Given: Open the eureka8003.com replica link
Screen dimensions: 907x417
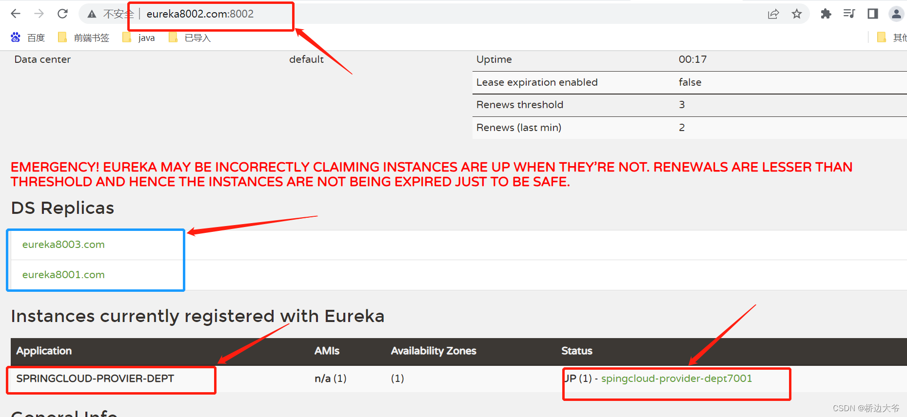Looking at the screenshot, I should (x=63, y=245).
